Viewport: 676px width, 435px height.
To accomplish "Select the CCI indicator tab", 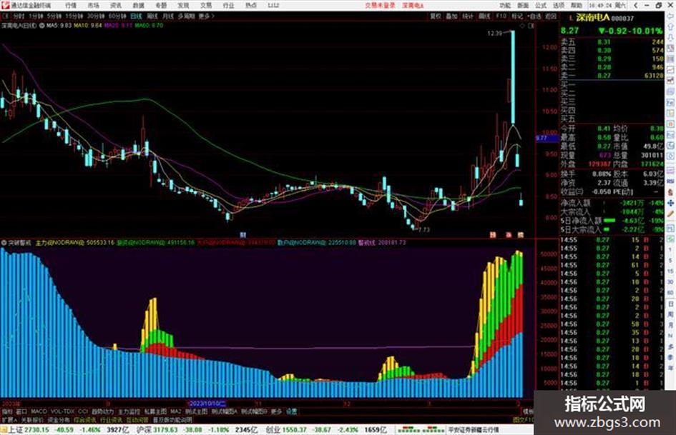I will (x=83, y=411).
